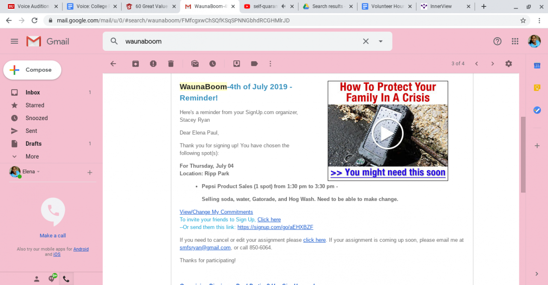Hide the side panel arrow
Screen dimensions: 548x285
coord(537,273)
